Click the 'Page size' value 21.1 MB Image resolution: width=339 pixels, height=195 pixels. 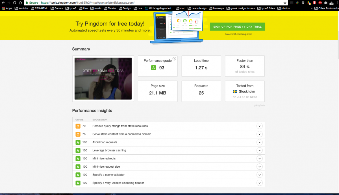[158, 93]
